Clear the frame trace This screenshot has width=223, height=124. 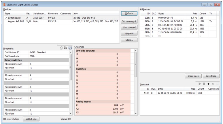click(x=193, y=76)
